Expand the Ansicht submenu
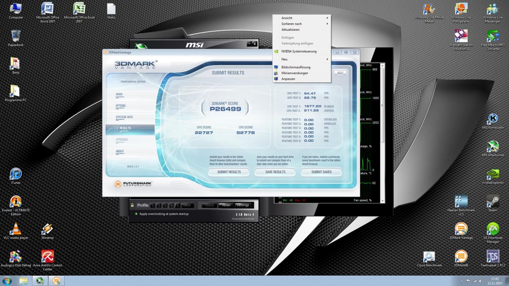The image size is (509, 286). [302, 18]
